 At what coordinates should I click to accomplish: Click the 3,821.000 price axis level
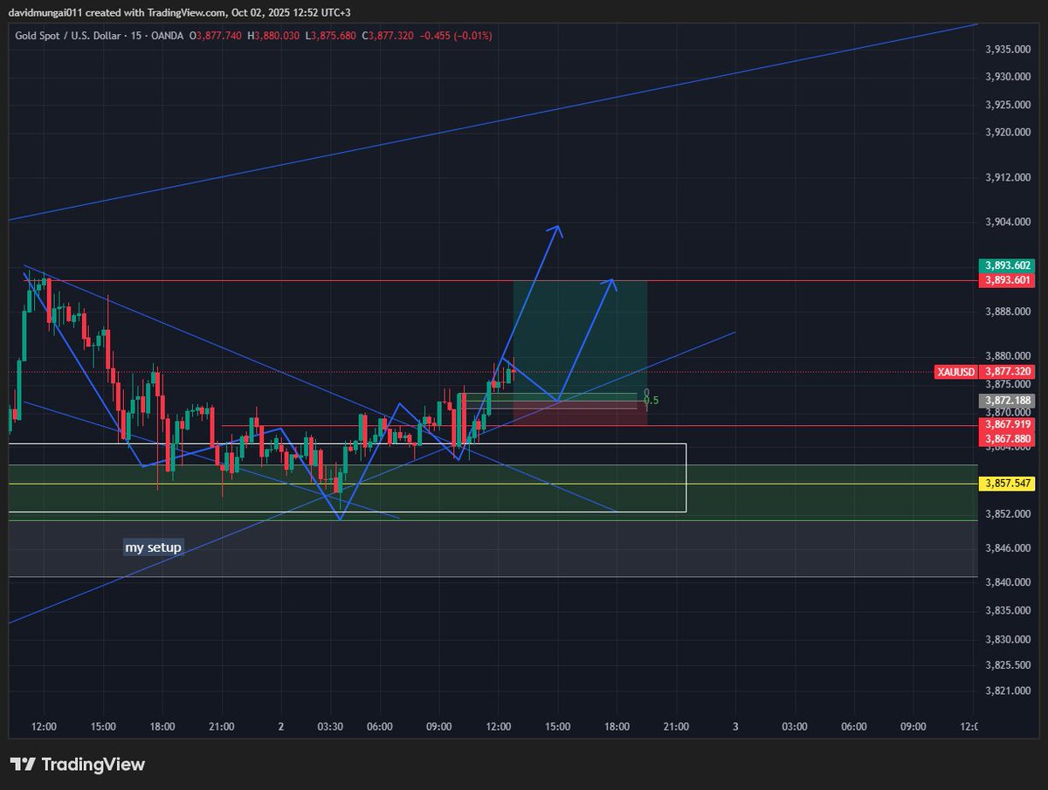coord(1008,690)
